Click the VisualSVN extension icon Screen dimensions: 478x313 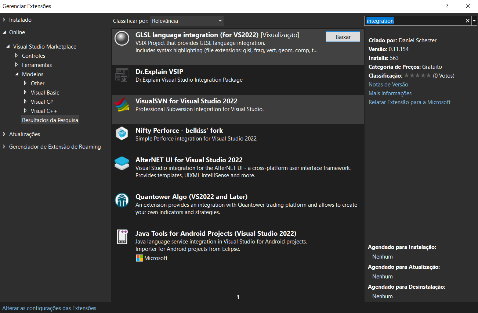[x=122, y=104]
